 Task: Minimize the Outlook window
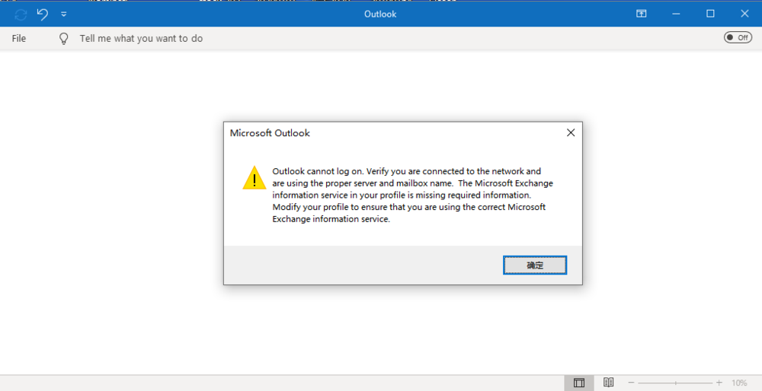point(676,14)
